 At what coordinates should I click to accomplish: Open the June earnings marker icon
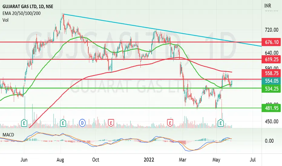coord(24,123)
